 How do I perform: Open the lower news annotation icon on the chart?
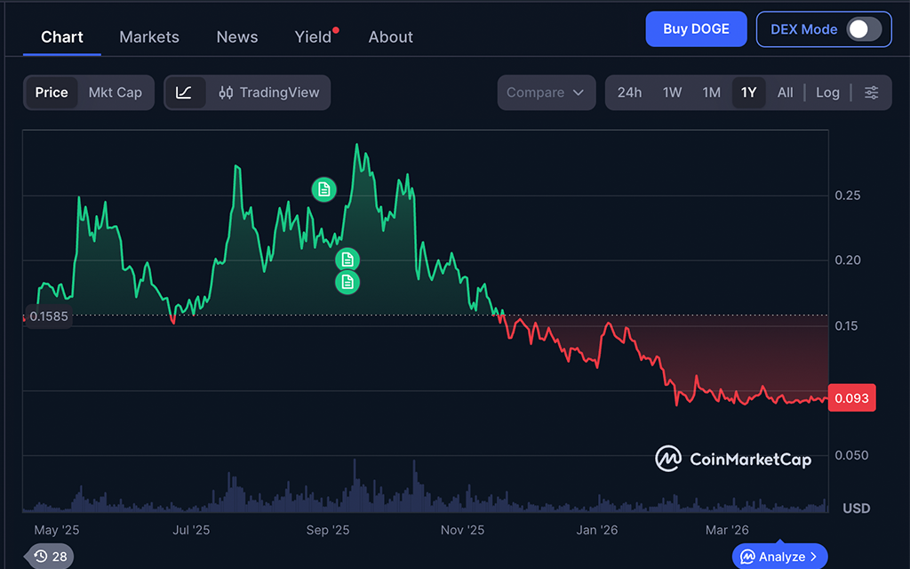coord(347,282)
